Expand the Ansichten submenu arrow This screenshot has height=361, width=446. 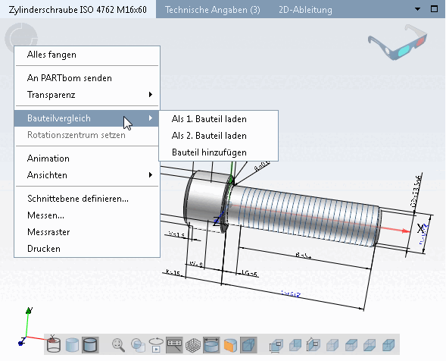151,174
